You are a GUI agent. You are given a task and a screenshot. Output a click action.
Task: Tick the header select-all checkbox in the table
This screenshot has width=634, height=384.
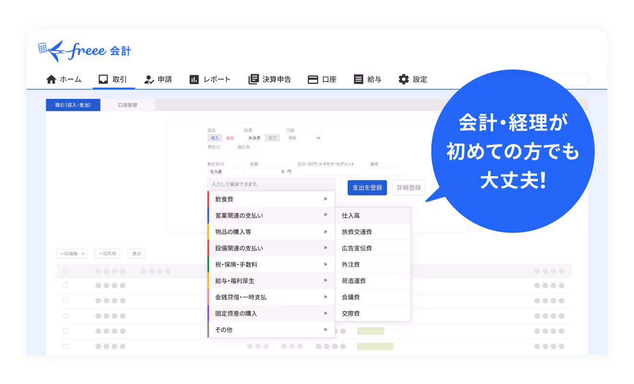pyautogui.click(x=65, y=271)
